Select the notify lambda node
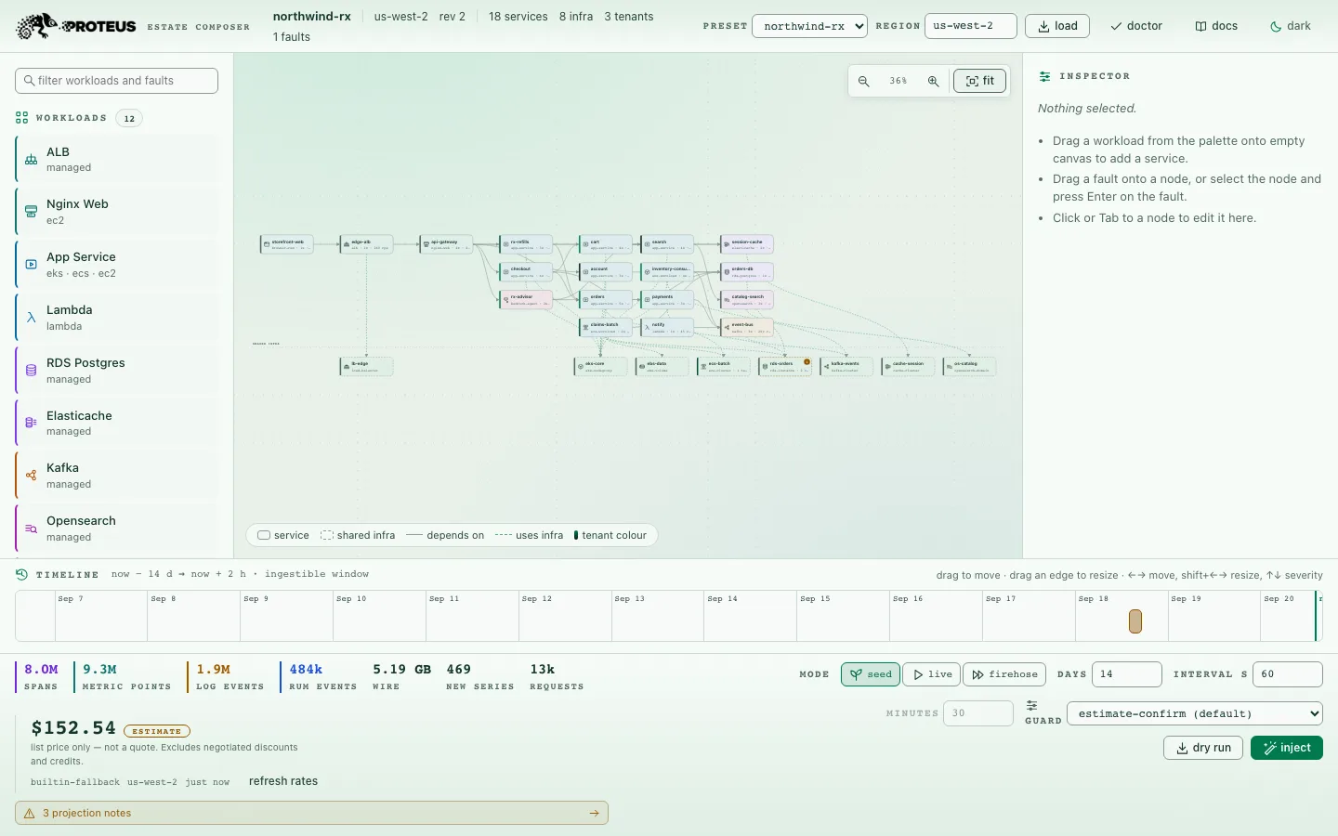The width and height of the screenshot is (1338, 836). coord(667,328)
